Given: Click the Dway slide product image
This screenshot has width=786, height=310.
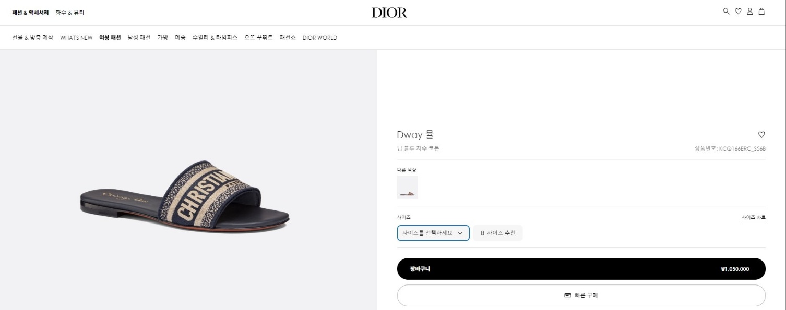Looking at the screenshot, I should coord(185,195).
